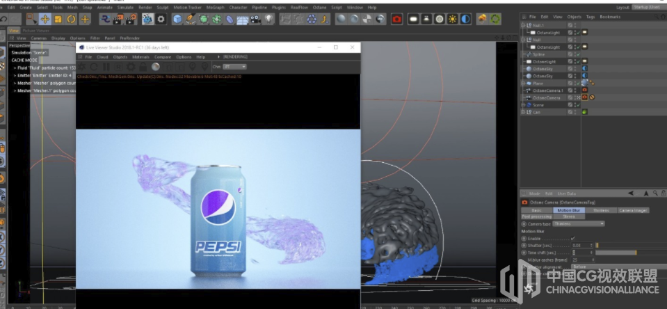
Task: Click Shutter animation keyframe radio dot
Action: pos(524,246)
